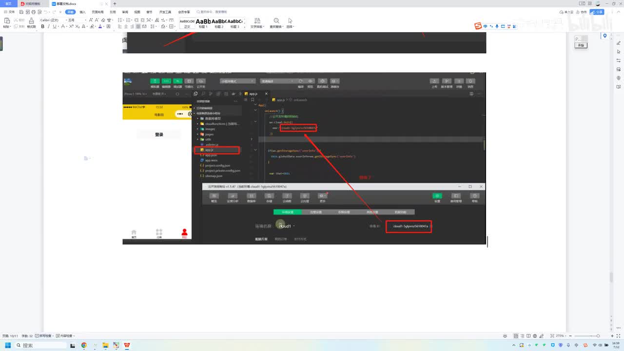
Task: Open File Explorer from the taskbar
Action: click(105, 345)
